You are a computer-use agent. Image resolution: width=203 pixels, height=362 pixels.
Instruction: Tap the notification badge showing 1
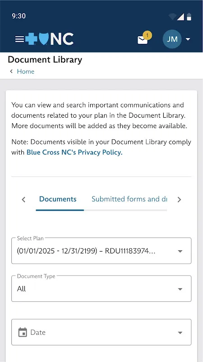pos(148,36)
